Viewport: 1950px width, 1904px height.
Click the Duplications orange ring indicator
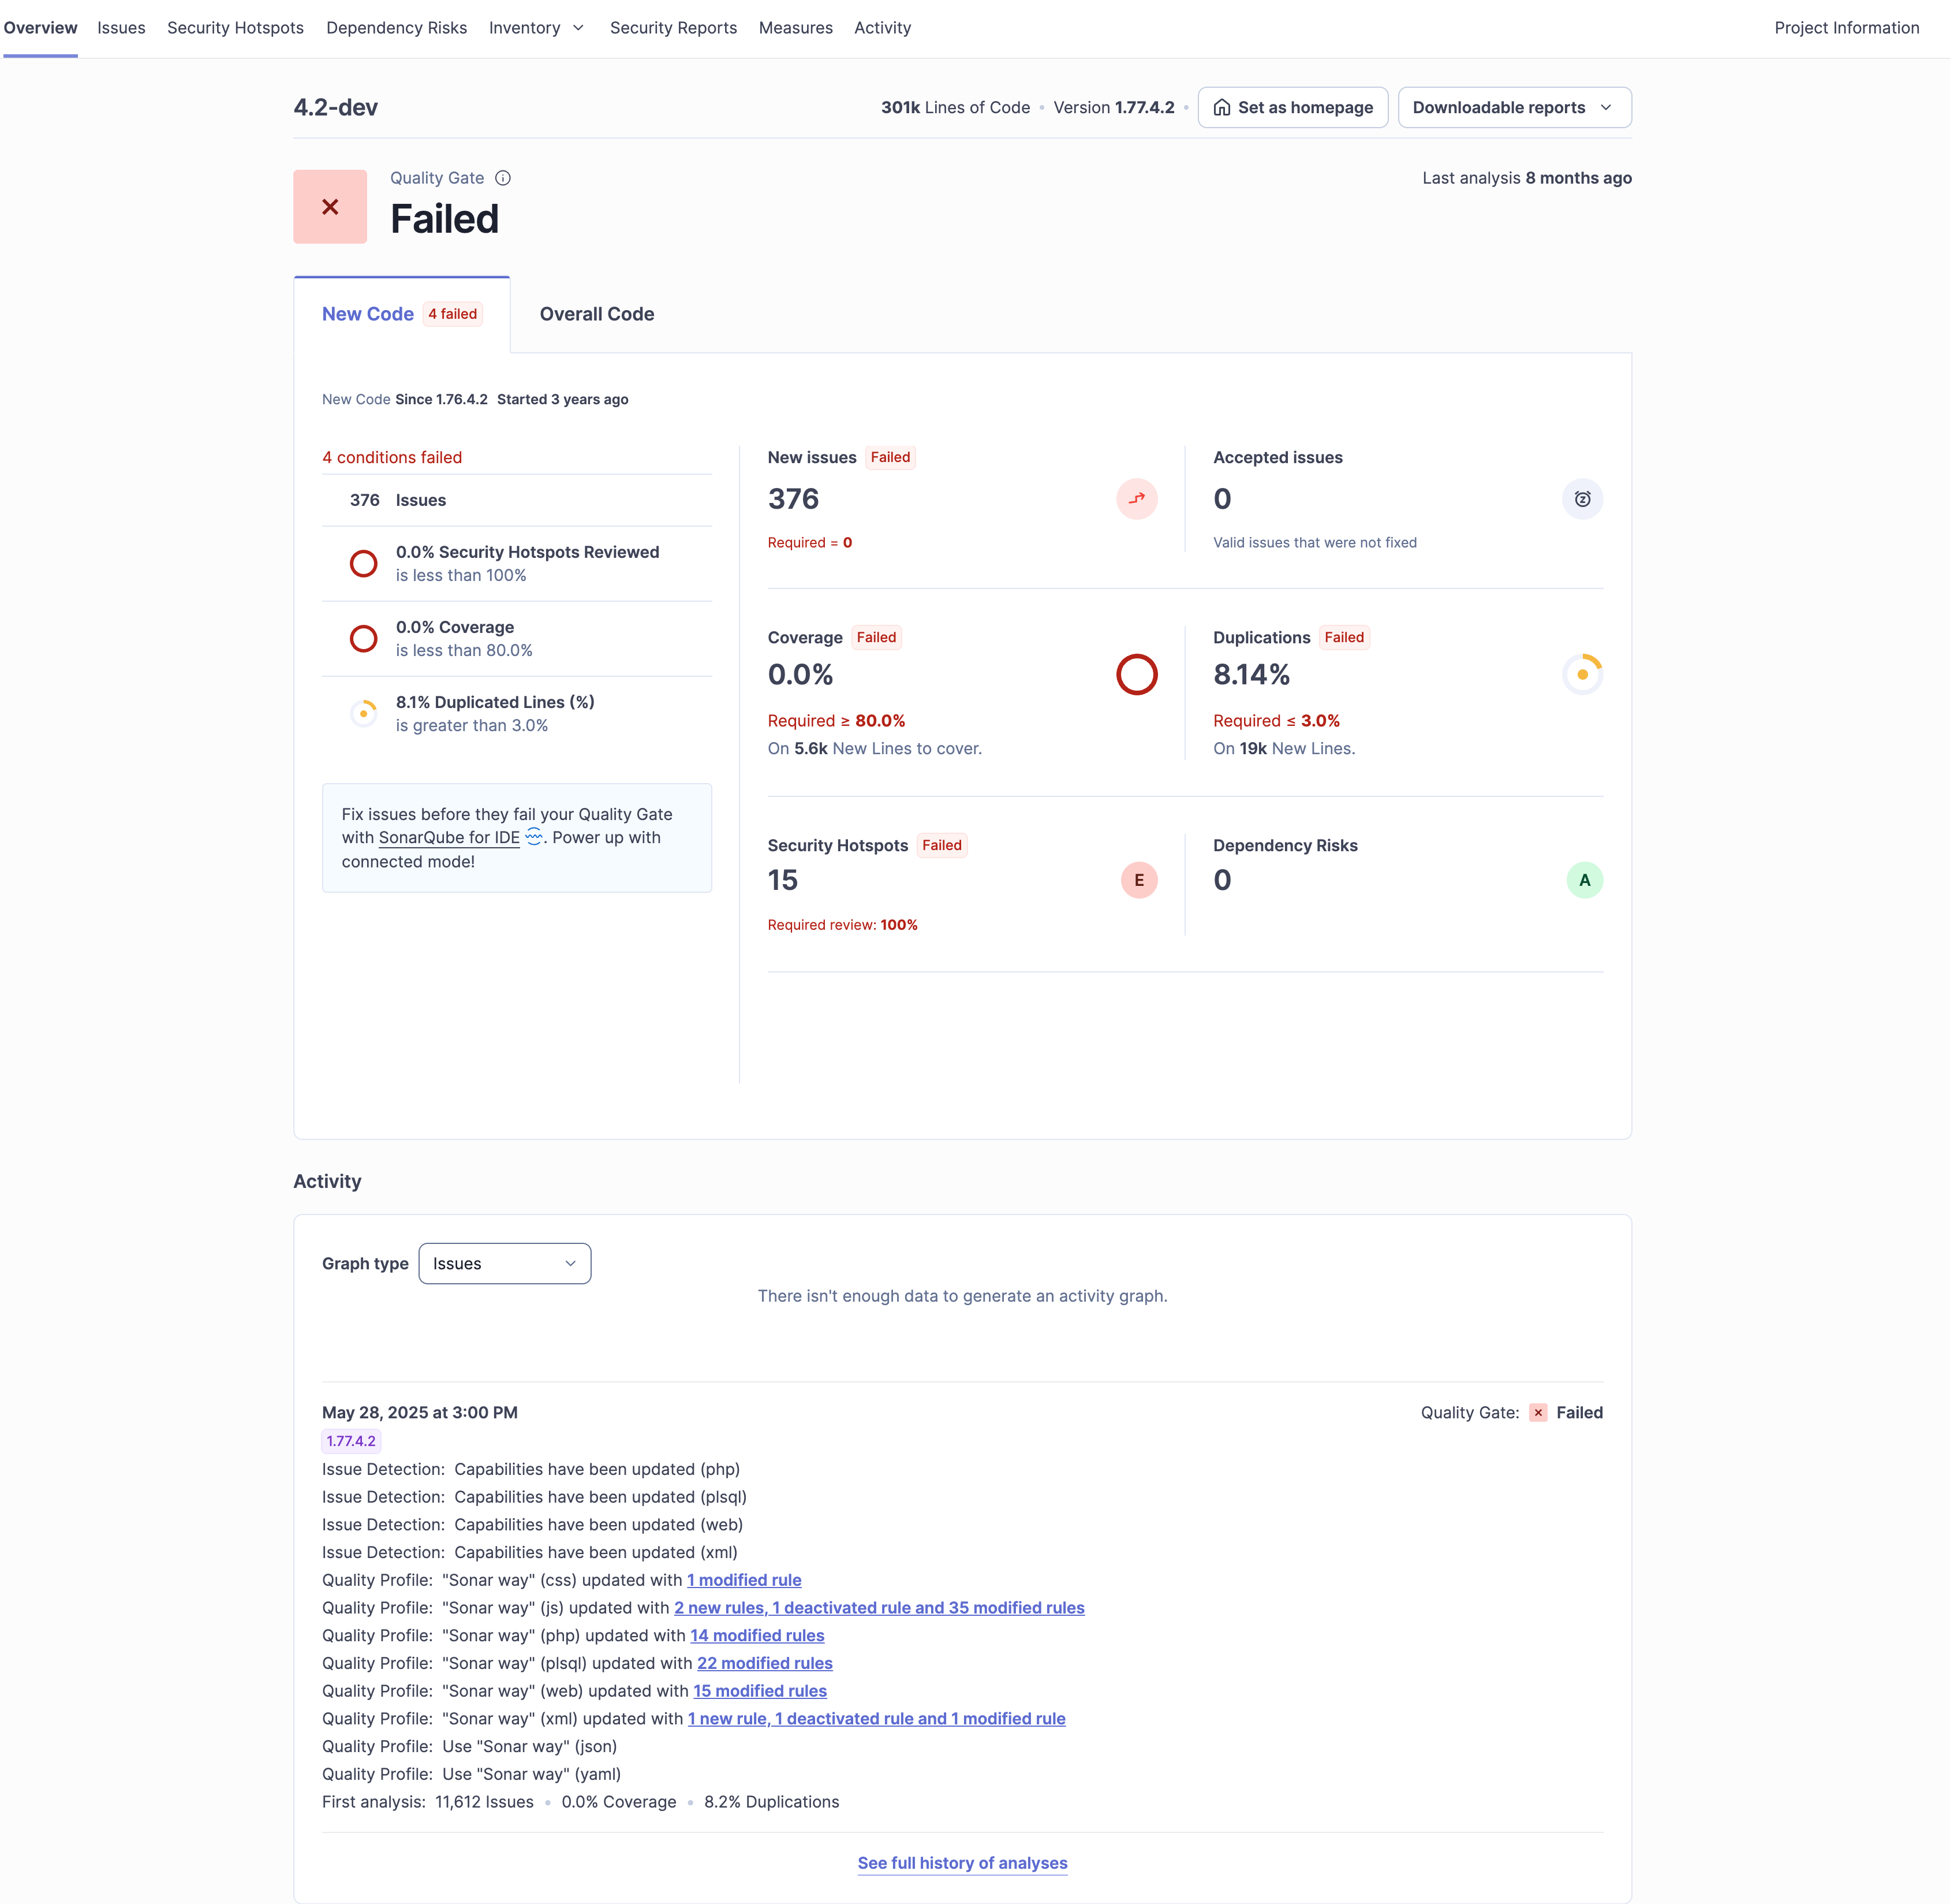click(1582, 675)
